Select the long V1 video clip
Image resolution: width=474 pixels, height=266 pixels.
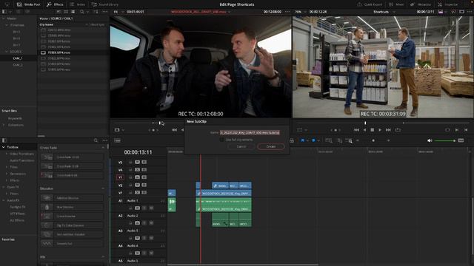224,193
